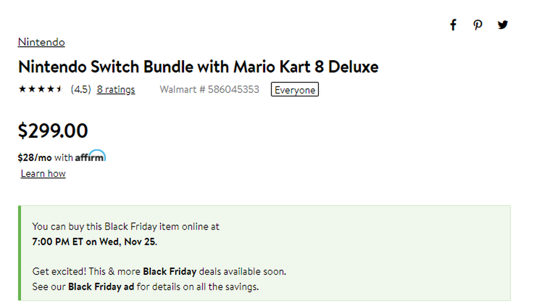This screenshot has height=306, width=542.
Task: Click the green stripe on the notice banner
Action: 20,253
